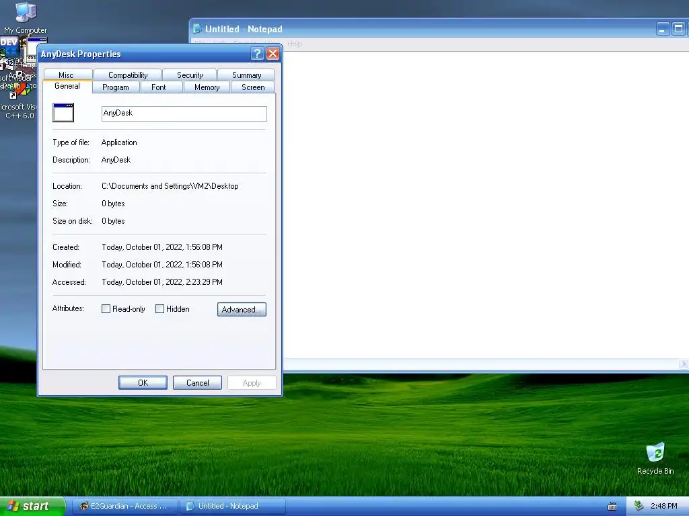Click the Accessed date value 2:23:29 PM
The width and height of the screenshot is (689, 516).
click(162, 282)
